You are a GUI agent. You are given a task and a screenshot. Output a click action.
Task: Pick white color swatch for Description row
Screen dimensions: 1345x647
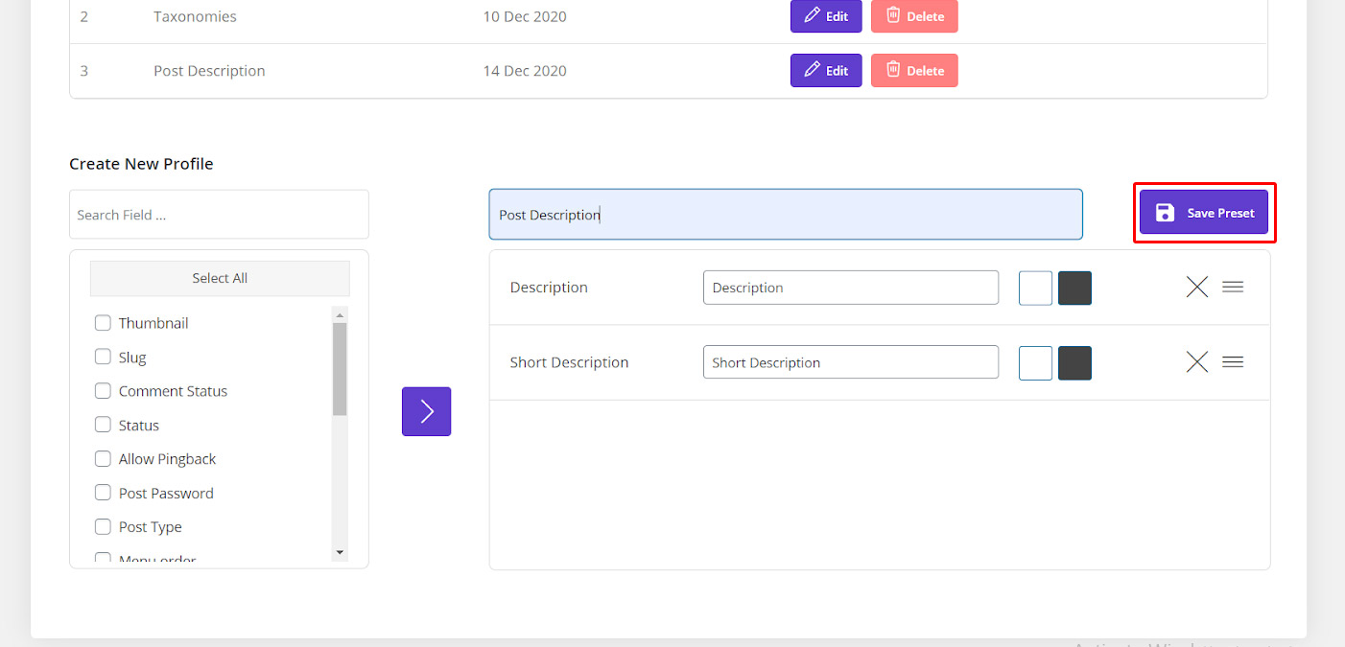click(x=1035, y=288)
